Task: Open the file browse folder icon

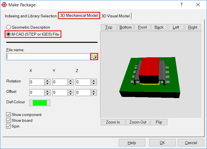Action: pyautogui.click(x=94, y=57)
